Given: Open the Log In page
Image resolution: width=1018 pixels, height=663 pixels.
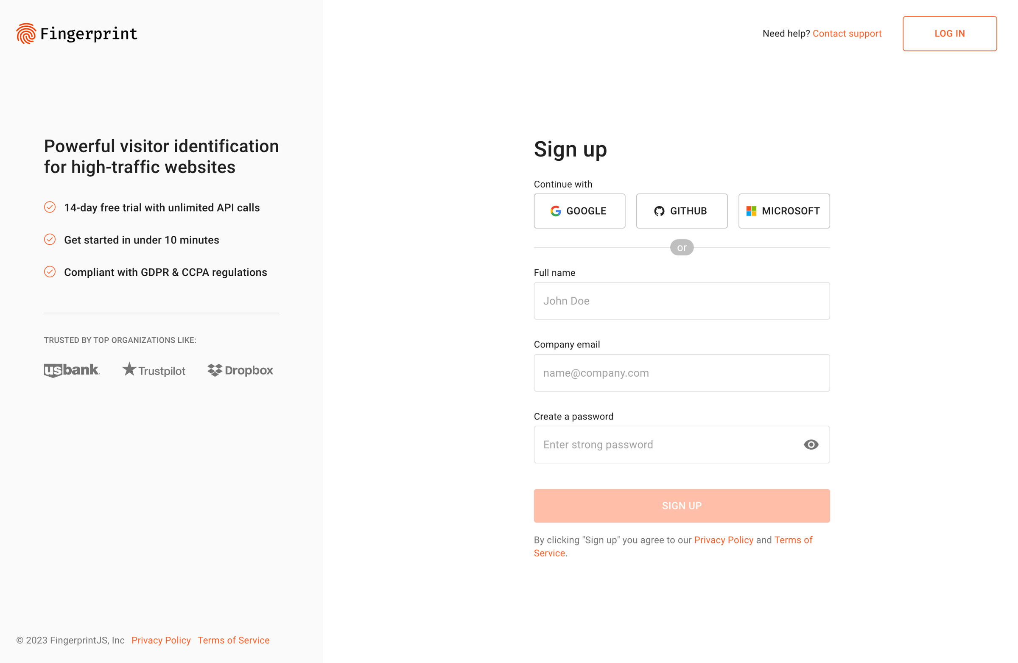Looking at the screenshot, I should click(950, 34).
